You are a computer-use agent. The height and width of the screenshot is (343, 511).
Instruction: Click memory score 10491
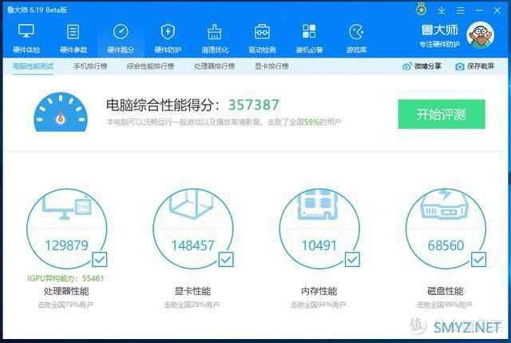click(319, 245)
